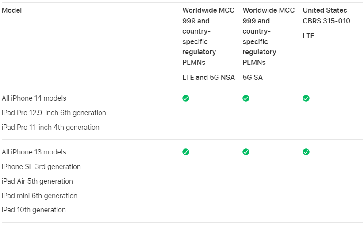Select the Model column header
This screenshot has width=364, height=226.
[11, 11]
